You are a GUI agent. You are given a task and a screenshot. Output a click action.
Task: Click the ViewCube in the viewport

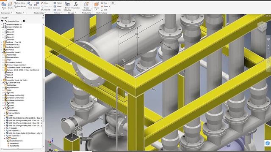coord(263,26)
